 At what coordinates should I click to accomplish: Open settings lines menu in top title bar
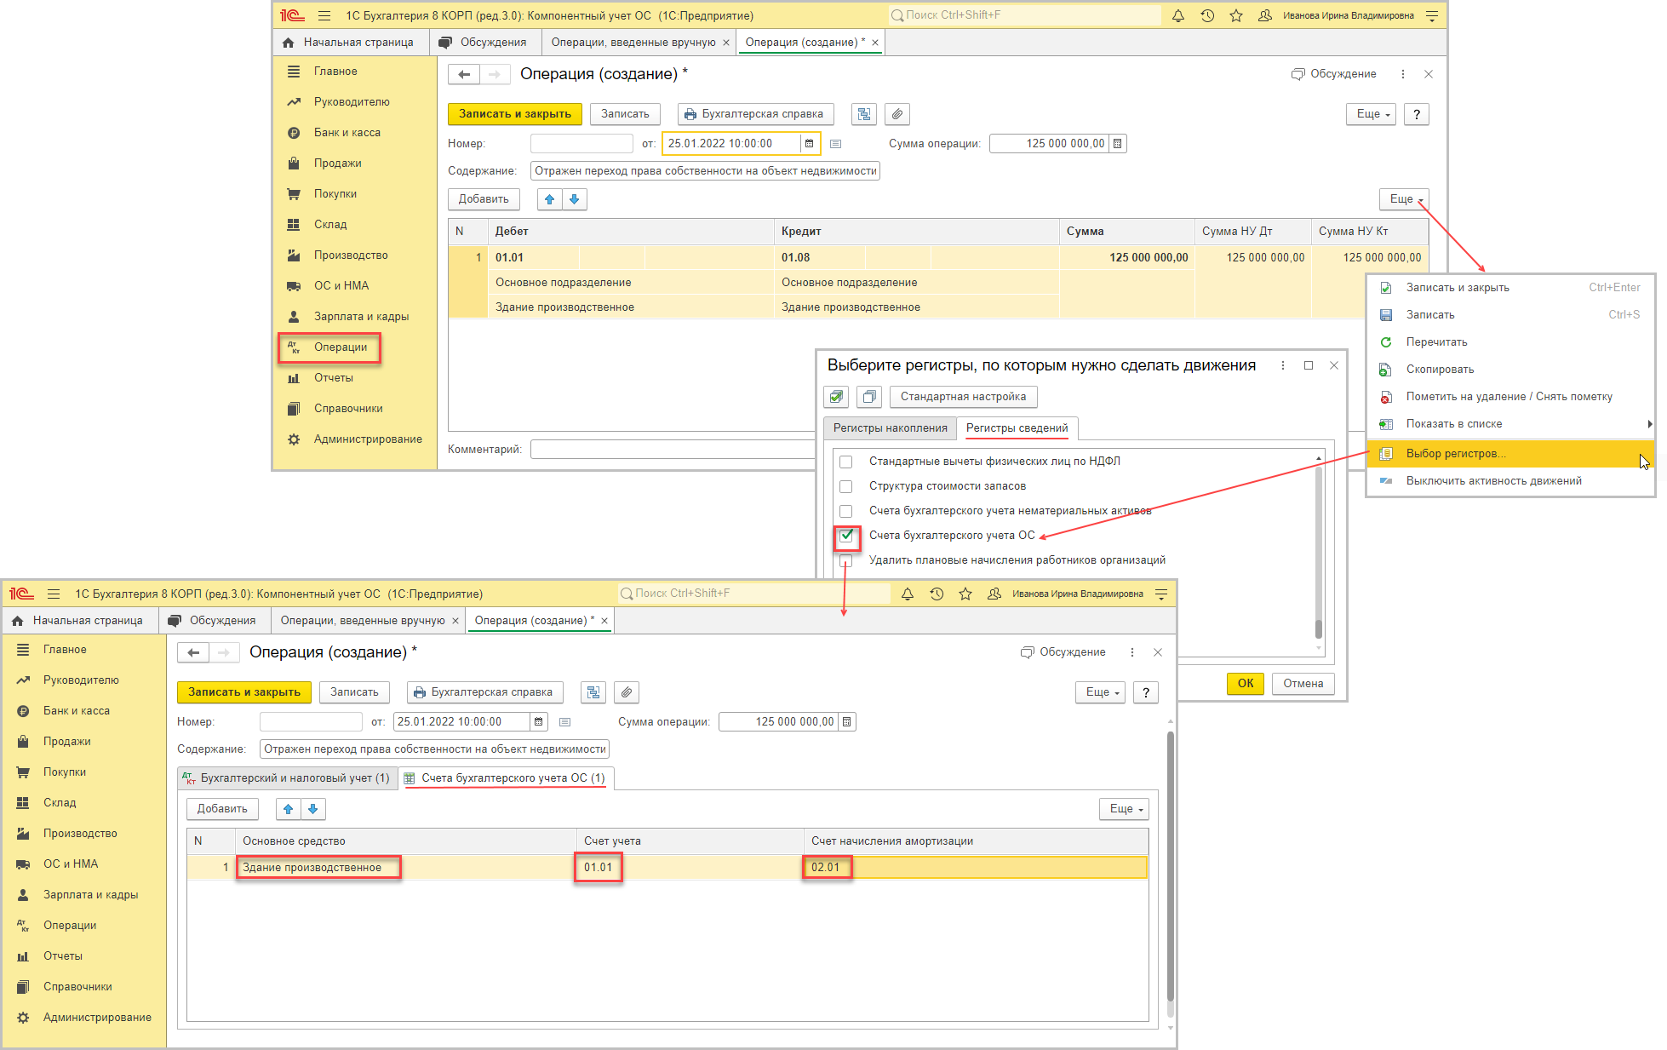(1432, 15)
